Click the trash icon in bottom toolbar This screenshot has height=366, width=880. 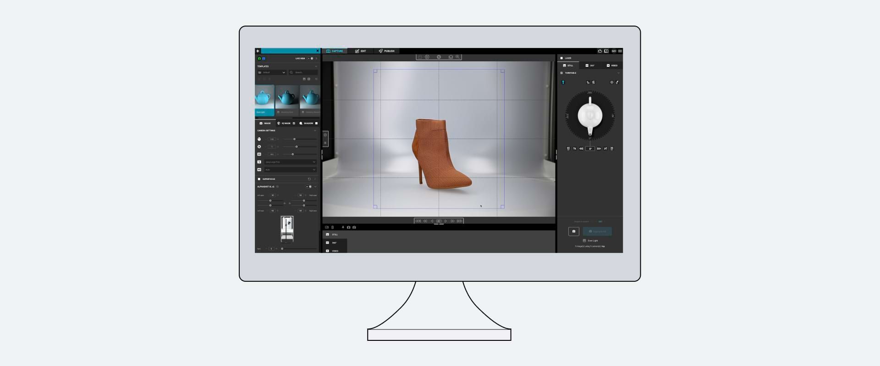click(333, 227)
